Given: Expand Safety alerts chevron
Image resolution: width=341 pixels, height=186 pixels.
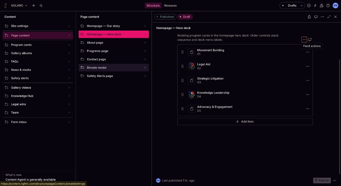Looking at the screenshot, I should (69, 78).
